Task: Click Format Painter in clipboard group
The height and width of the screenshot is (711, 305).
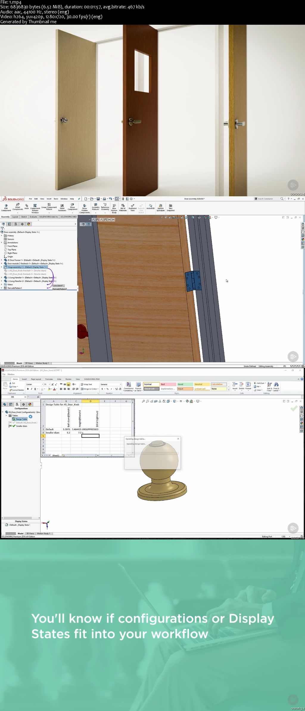Action: 17,390
